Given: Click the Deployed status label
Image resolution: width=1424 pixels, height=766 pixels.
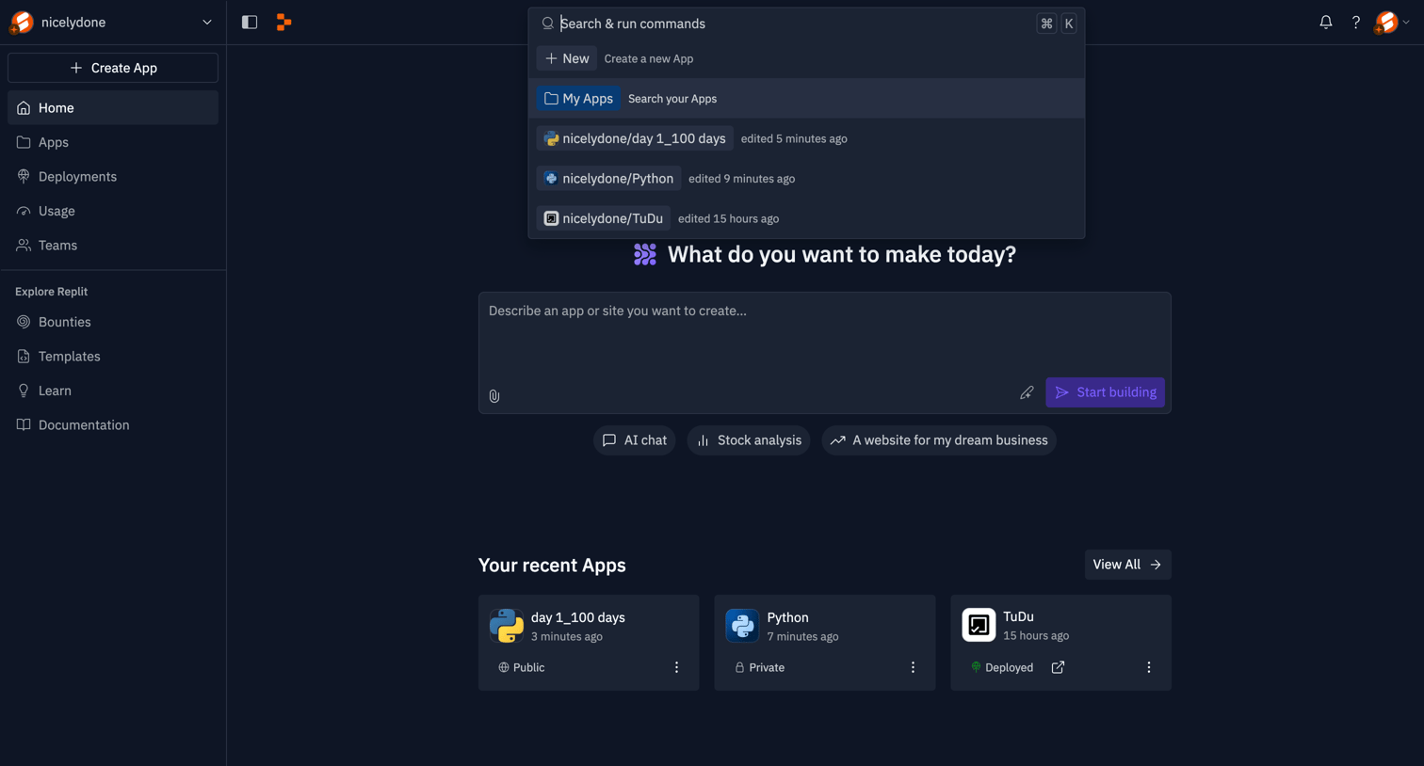Looking at the screenshot, I should 1002,667.
